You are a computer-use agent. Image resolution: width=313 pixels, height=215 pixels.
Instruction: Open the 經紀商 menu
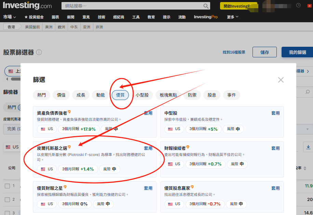coord(119,17)
